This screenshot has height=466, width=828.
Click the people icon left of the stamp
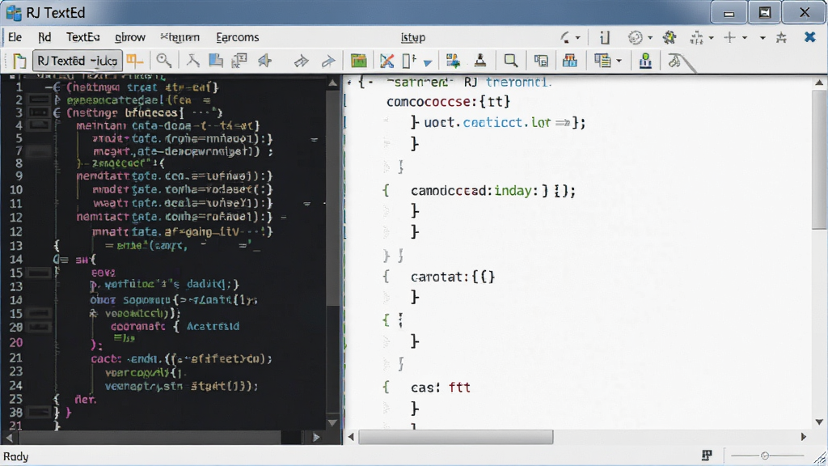[x=453, y=61]
